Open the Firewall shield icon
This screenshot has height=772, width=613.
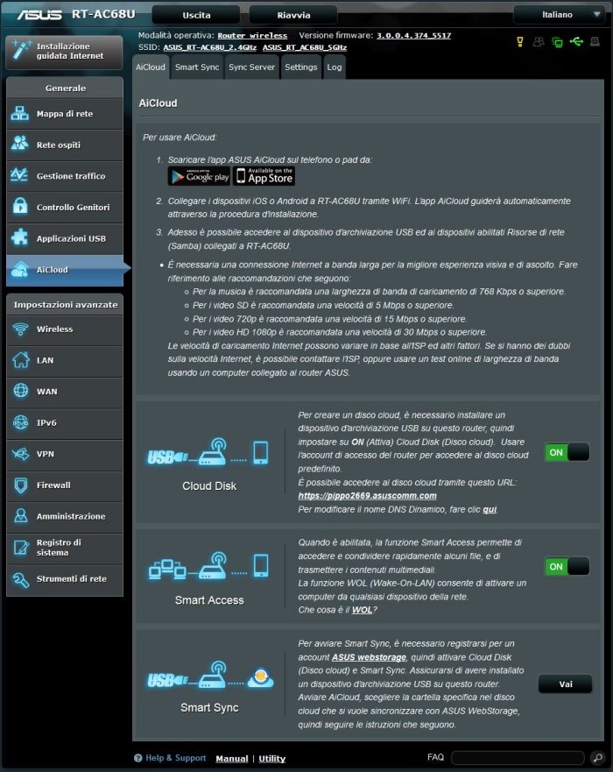pyautogui.click(x=20, y=485)
